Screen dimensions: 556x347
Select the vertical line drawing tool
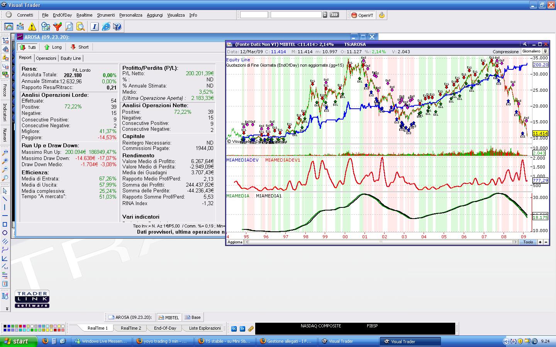[x=5, y=207]
